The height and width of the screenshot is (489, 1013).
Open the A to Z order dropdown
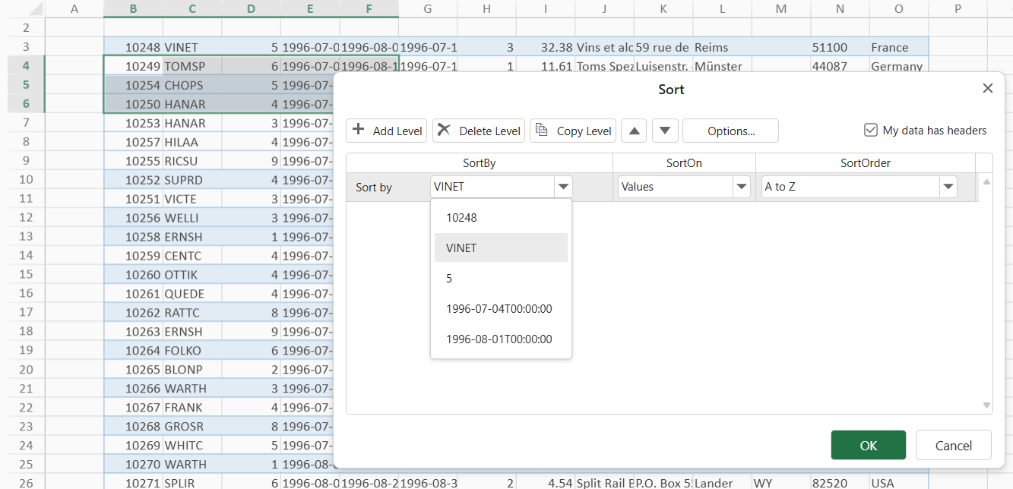pyautogui.click(x=948, y=187)
